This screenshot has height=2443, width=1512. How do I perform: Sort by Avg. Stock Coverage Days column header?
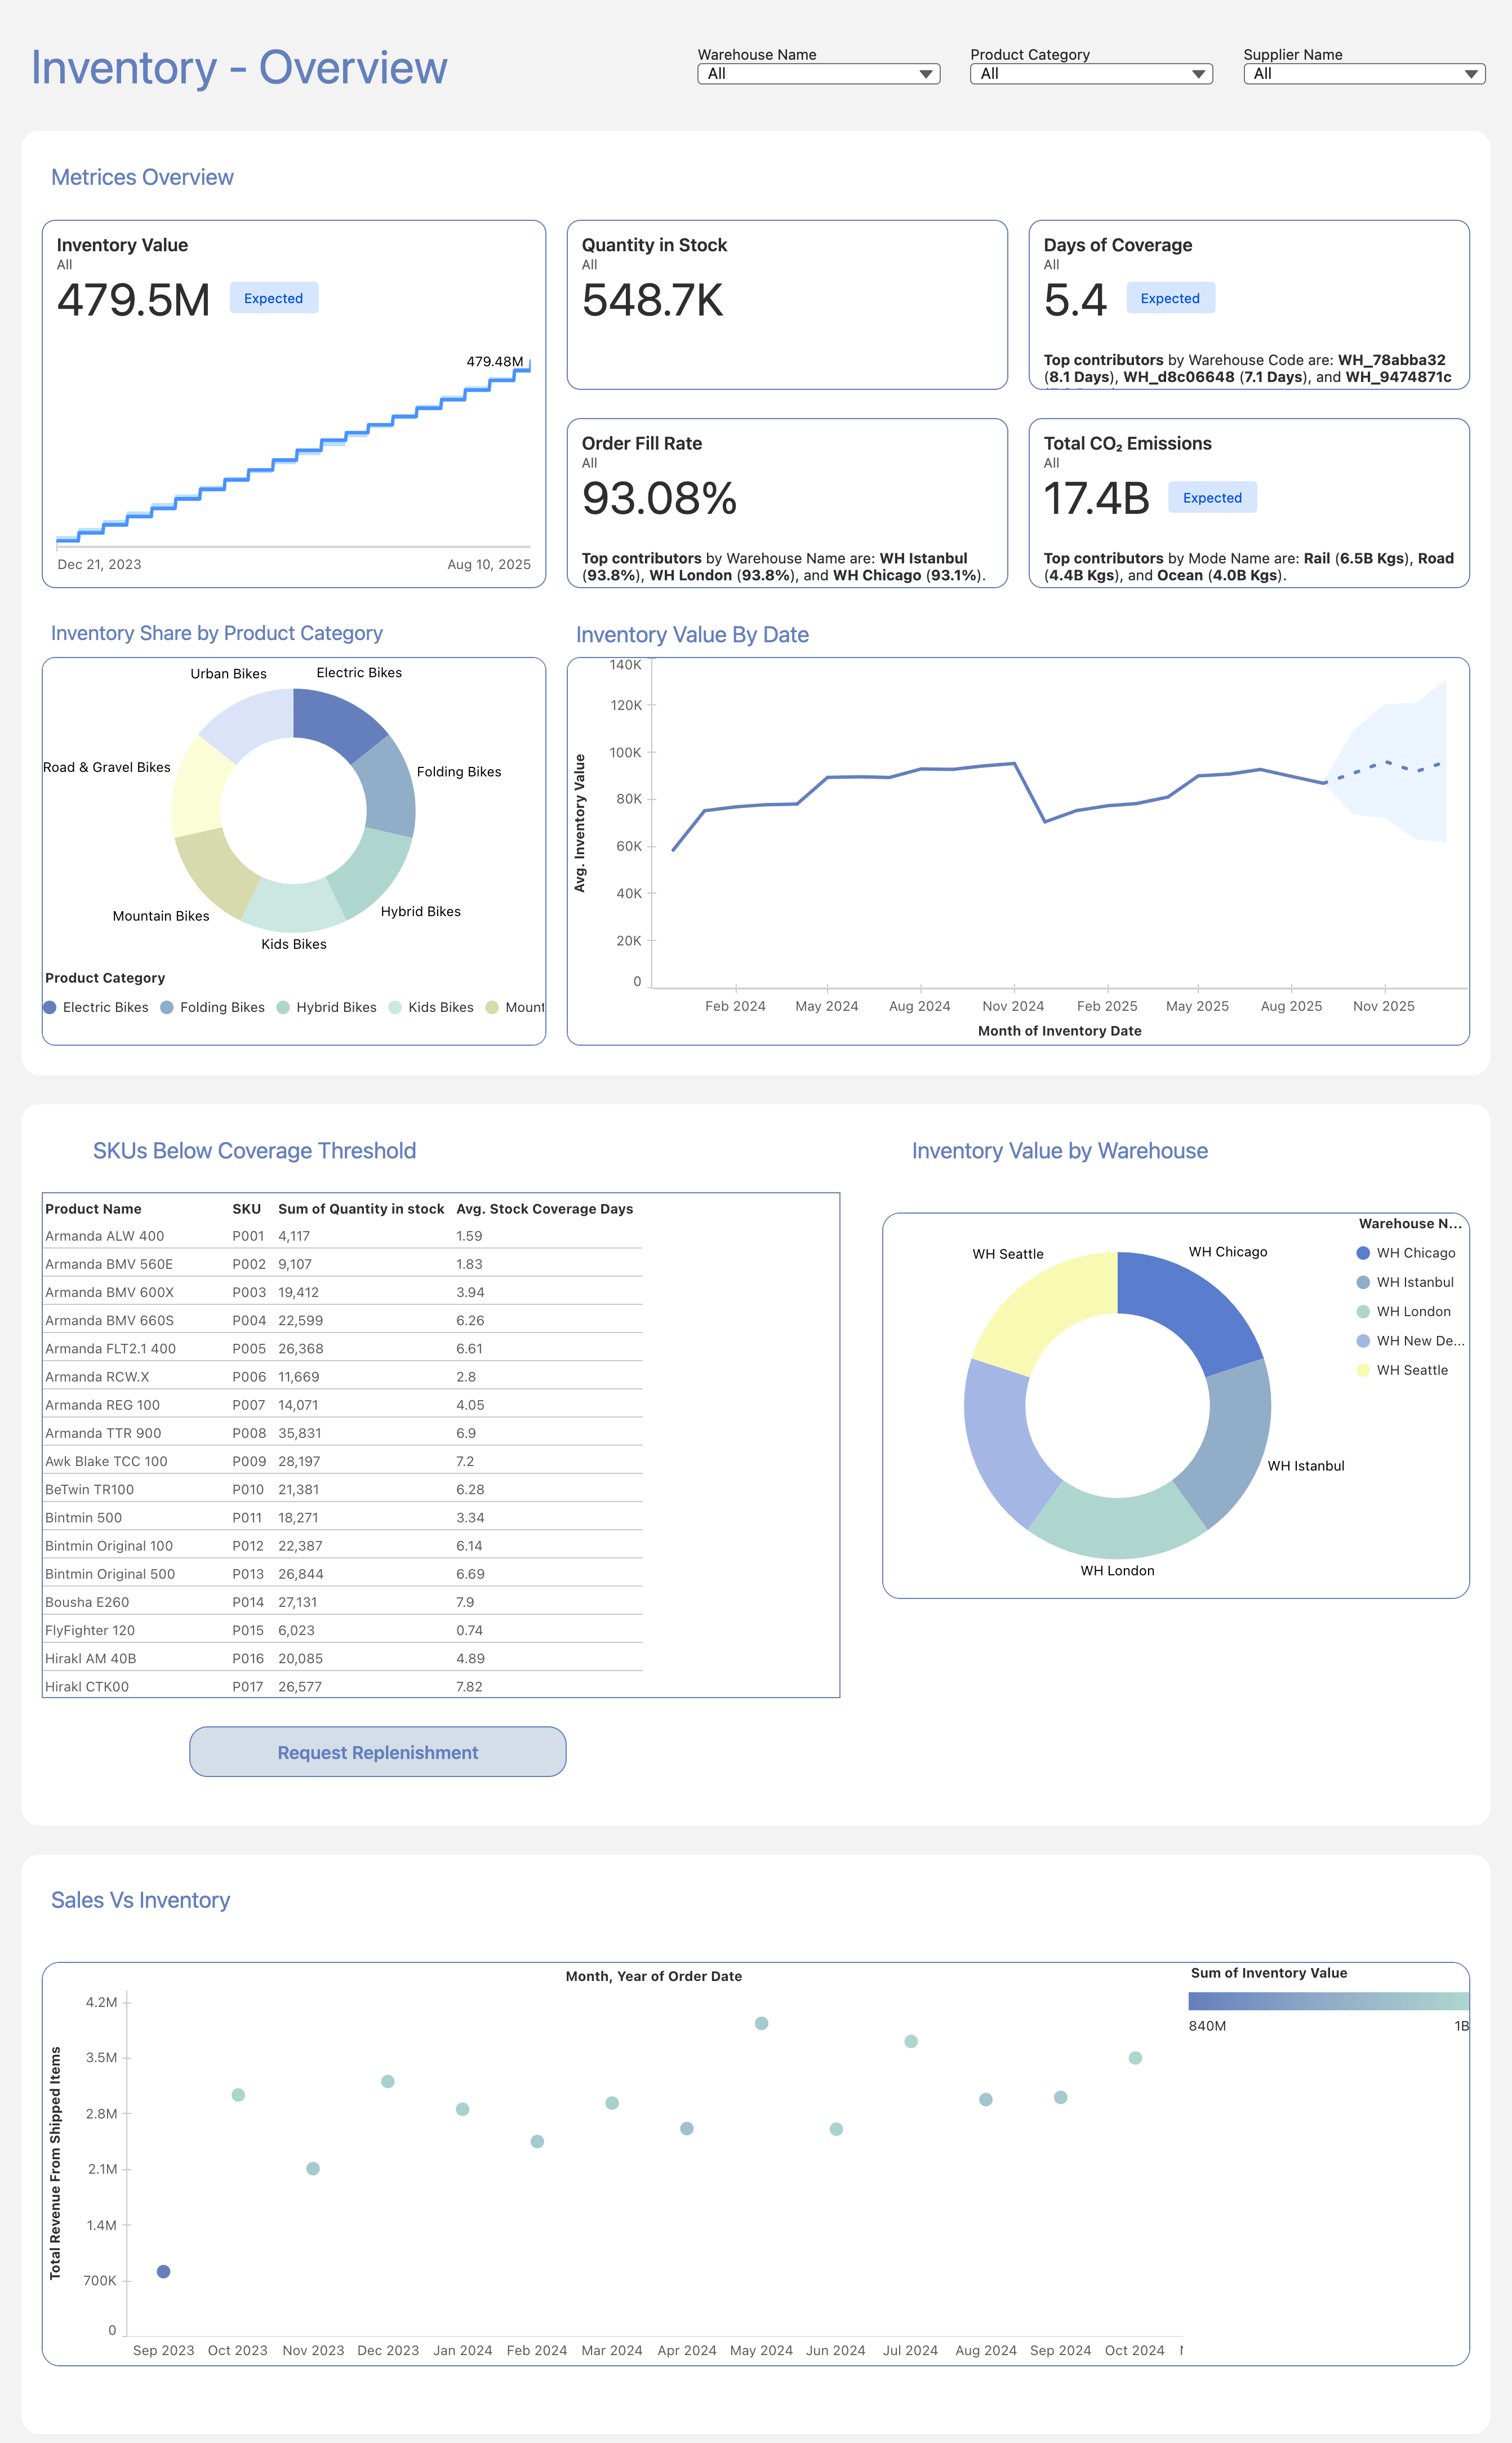pyautogui.click(x=544, y=1209)
